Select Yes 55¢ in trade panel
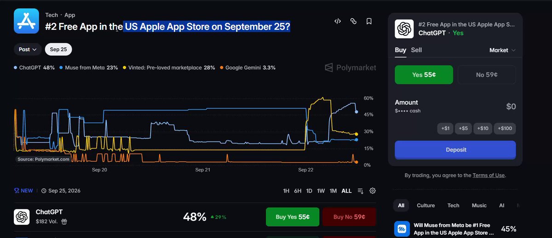This screenshot has width=552, height=238. [424, 75]
